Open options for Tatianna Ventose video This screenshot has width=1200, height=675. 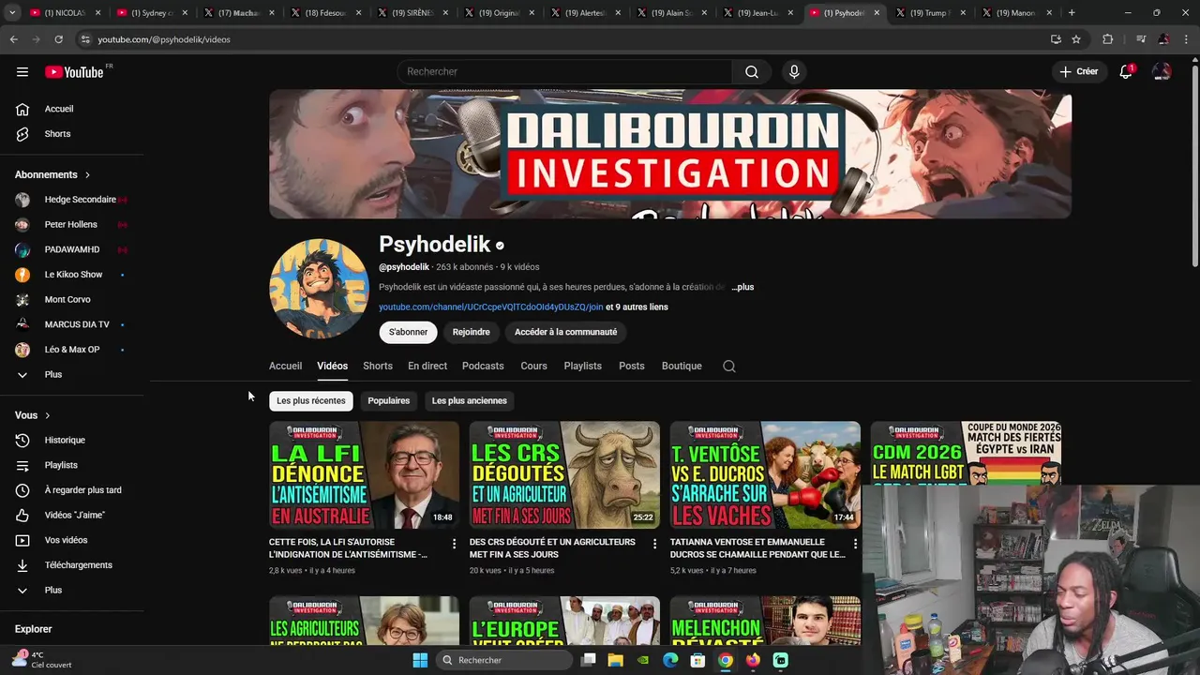[855, 544]
